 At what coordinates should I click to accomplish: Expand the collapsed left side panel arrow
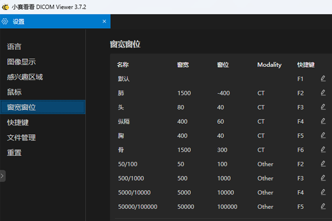[2, 176]
